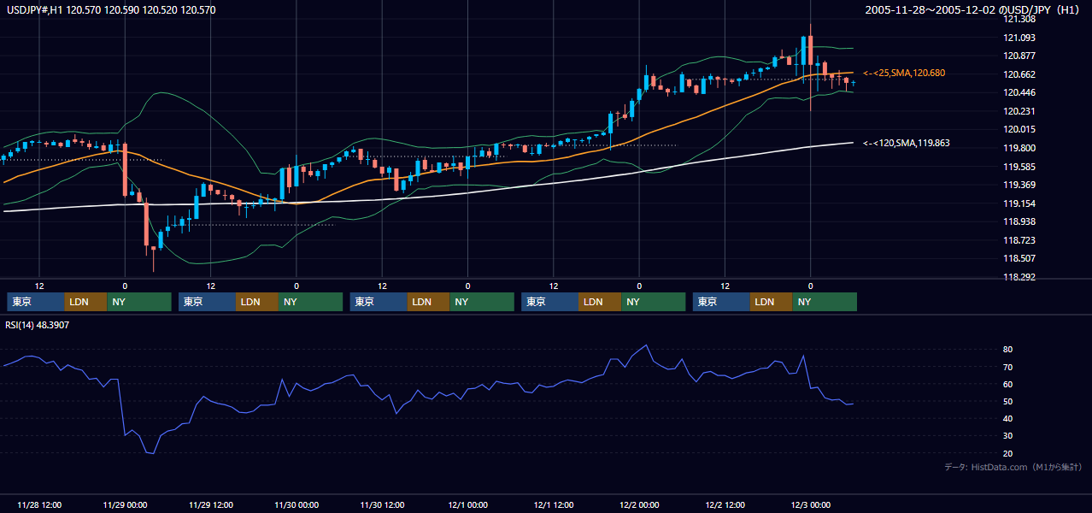Click the first 東京 session block
Screen dimensions: 1092x513
(36, 302)
